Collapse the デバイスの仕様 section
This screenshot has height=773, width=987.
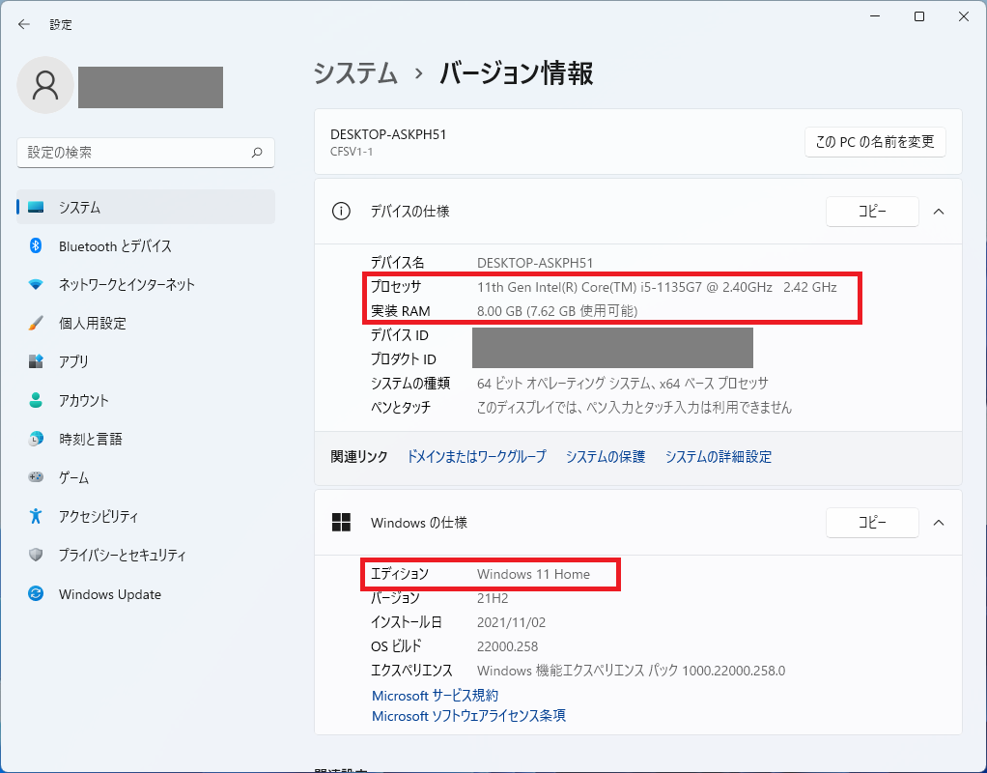(939, 212)
